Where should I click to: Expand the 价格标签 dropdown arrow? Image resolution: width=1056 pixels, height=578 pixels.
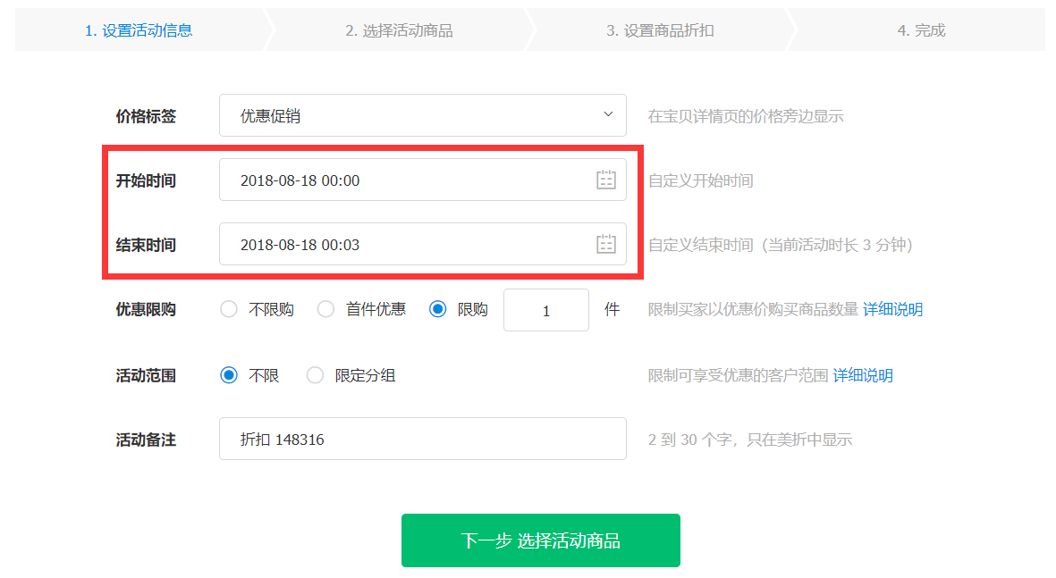607,114
